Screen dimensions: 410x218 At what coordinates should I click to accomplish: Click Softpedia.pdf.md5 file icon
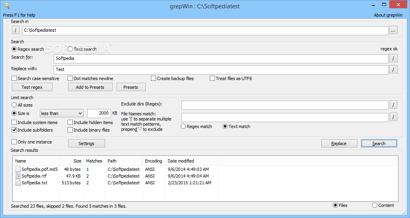point(18,169)
